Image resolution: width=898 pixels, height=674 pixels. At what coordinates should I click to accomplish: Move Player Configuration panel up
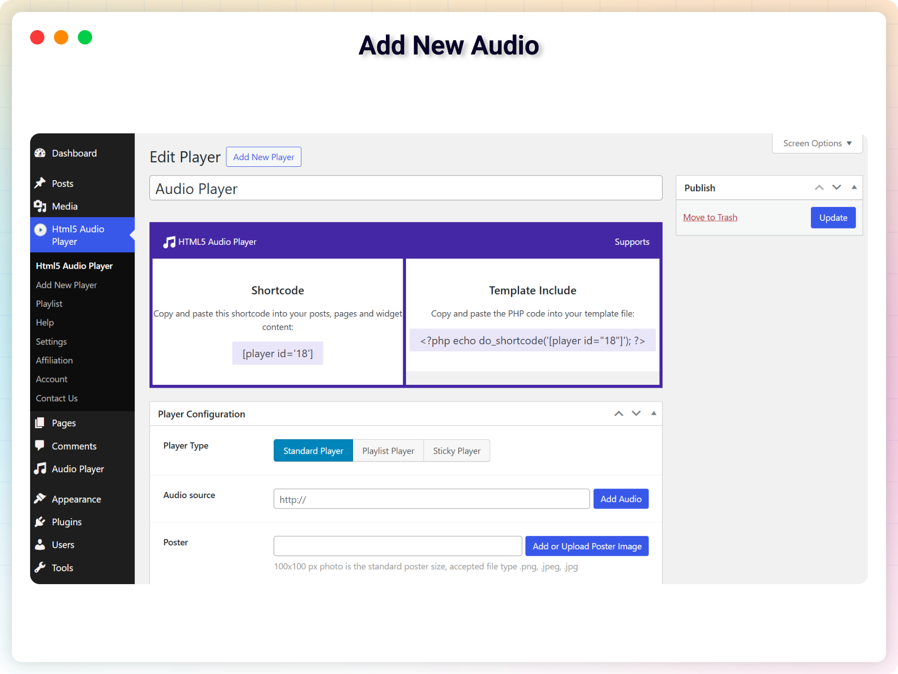[619, 413]
